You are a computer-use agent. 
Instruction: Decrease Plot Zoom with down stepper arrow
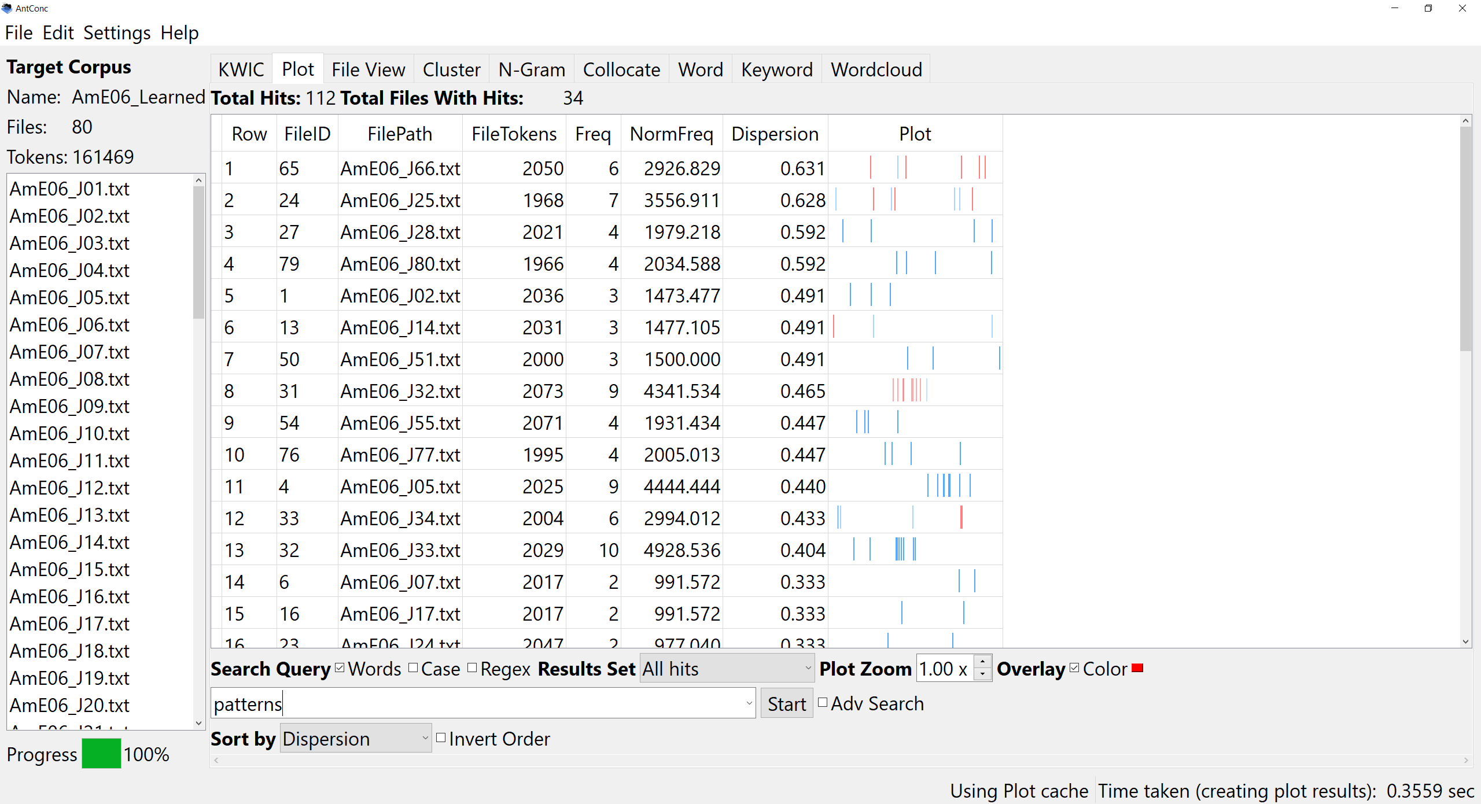[982, 674]
